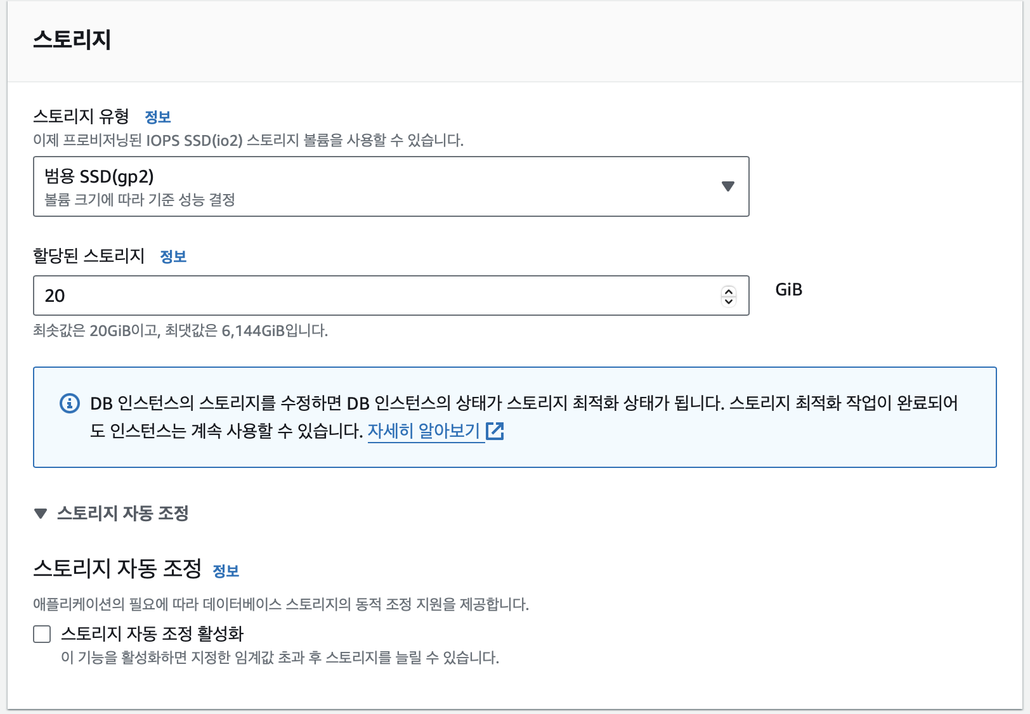Click the 정보 link next to 할당된 스토리지
This screenshot has height=714, width=1030.
173,257
